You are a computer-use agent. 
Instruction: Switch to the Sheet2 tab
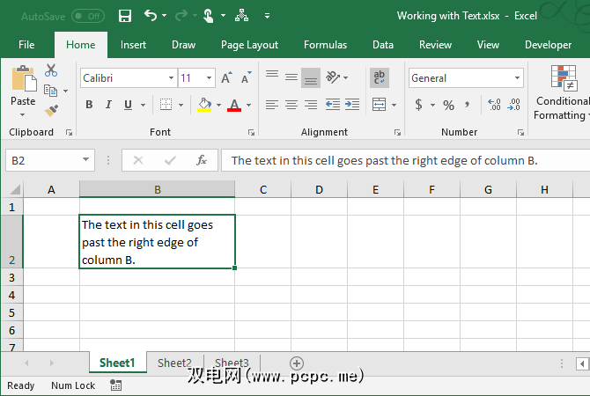tap(174, 363)
